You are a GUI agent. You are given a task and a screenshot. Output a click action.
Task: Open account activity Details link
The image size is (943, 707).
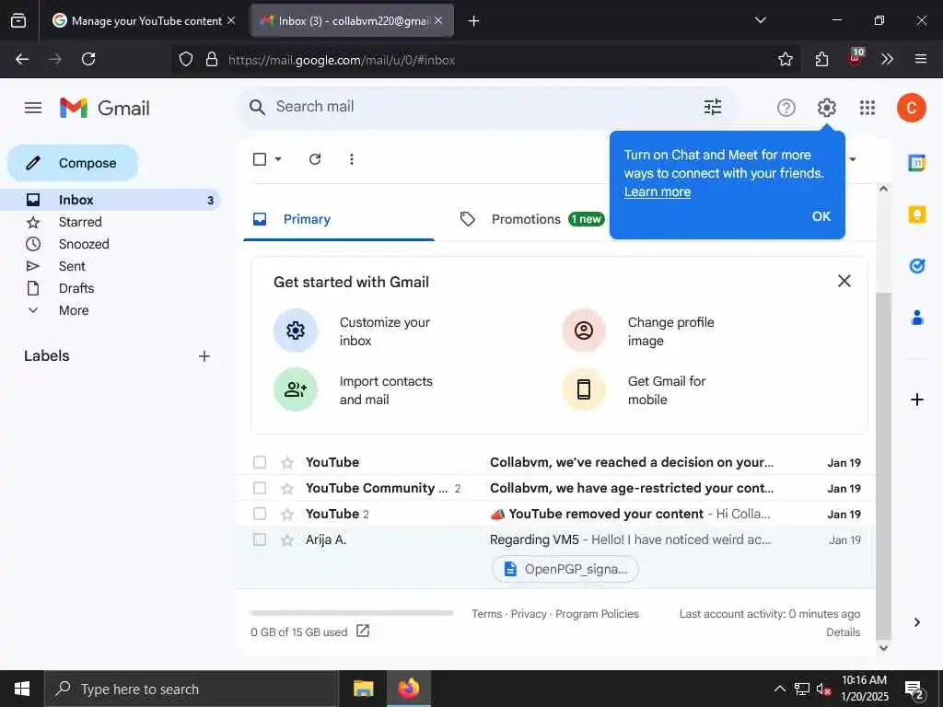coord(843,632)
